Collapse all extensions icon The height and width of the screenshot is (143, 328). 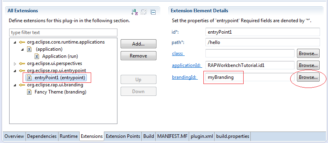[x=153, y=12]
